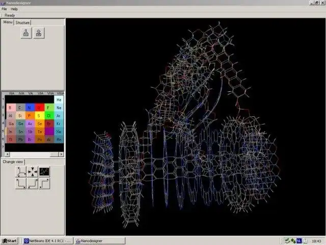Select Astatine (At) element cell
Screen dimensions: 326x245
point(49,139)
